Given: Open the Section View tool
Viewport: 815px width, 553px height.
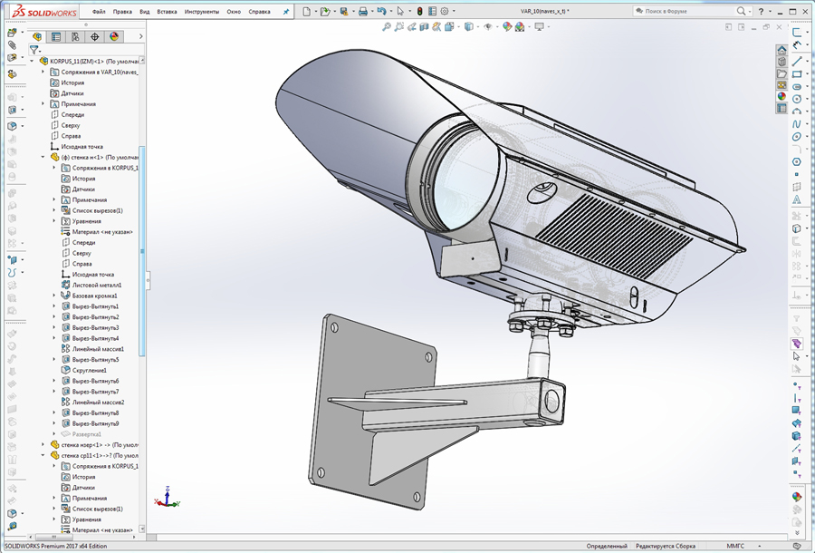Looking at the screenshot, I should (x=422, y=27).
